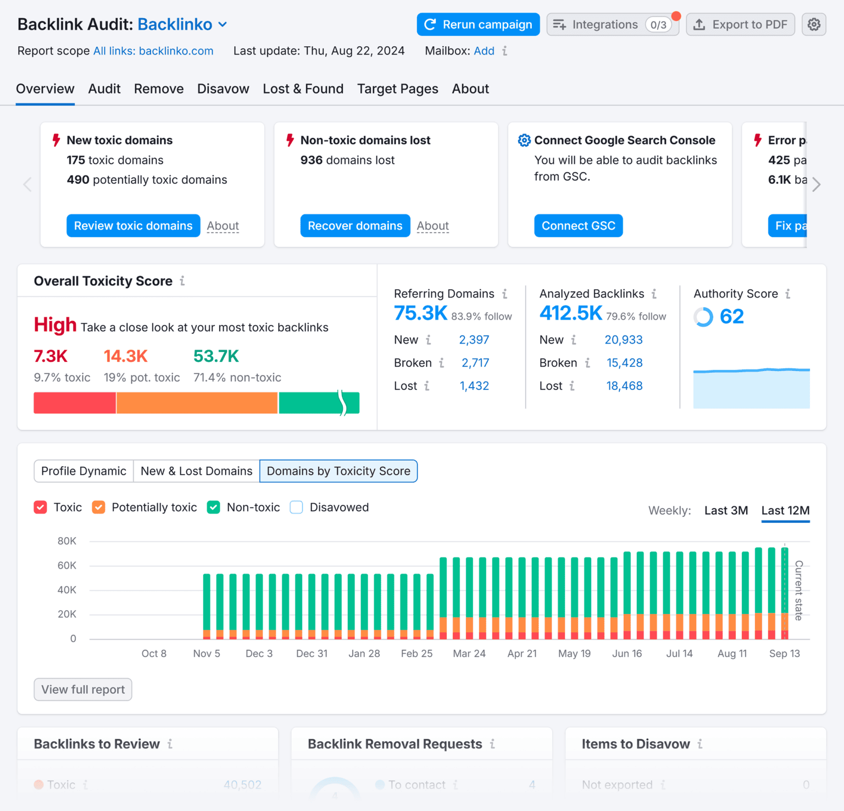Disable the Potentially toxic filter

coord(98,507)
